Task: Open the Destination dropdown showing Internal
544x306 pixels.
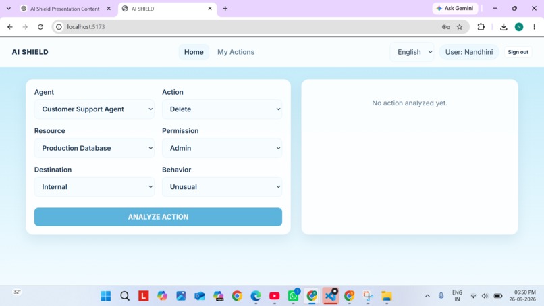Action: pyautogui.click(x=94, y=187)
